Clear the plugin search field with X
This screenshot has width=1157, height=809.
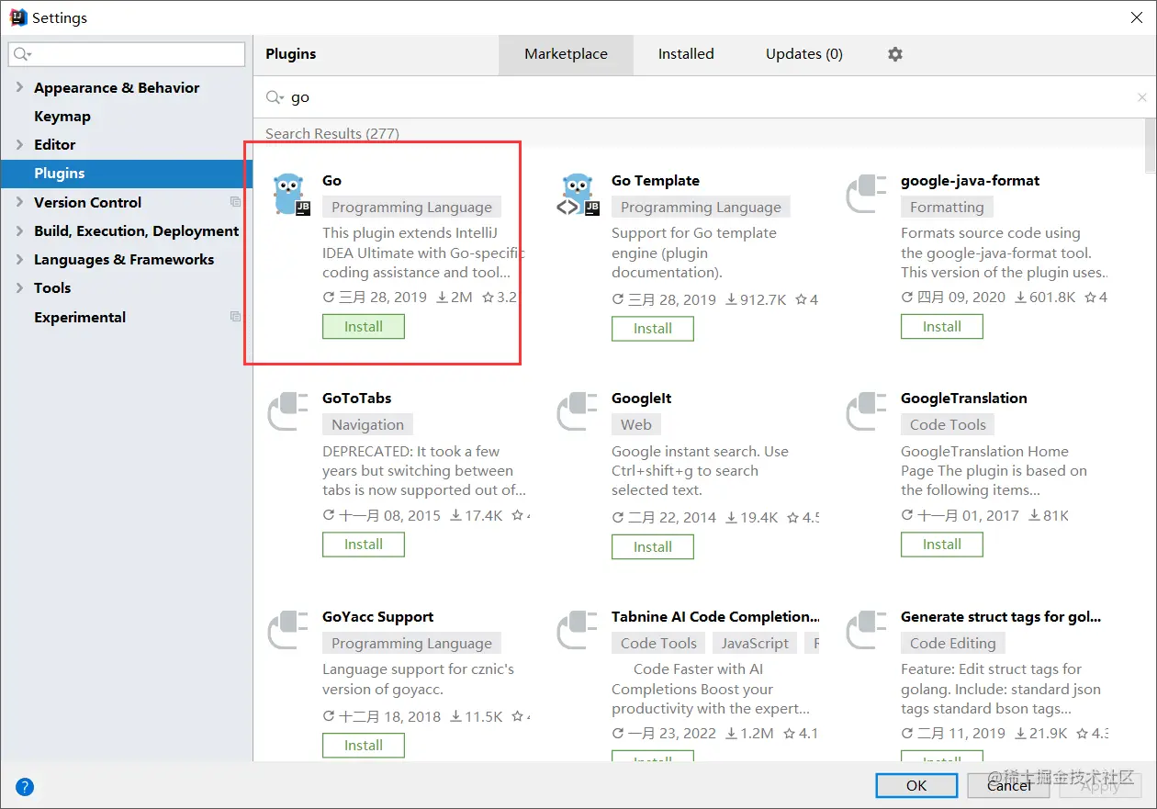coord(1142,97)
